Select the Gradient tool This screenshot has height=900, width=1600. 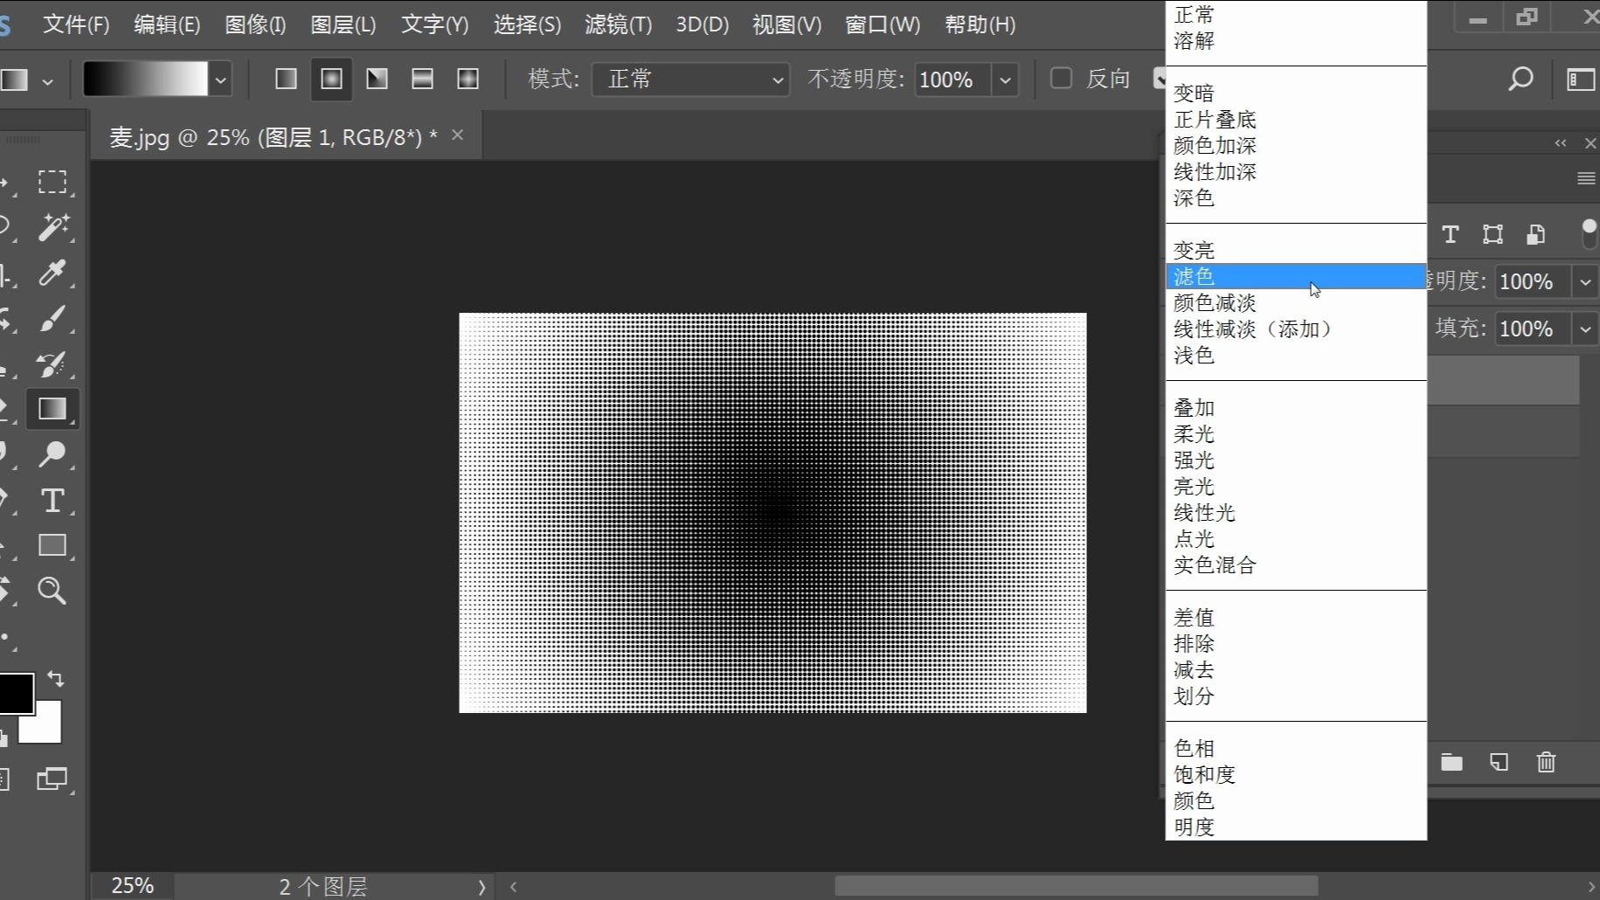(52, 409)
